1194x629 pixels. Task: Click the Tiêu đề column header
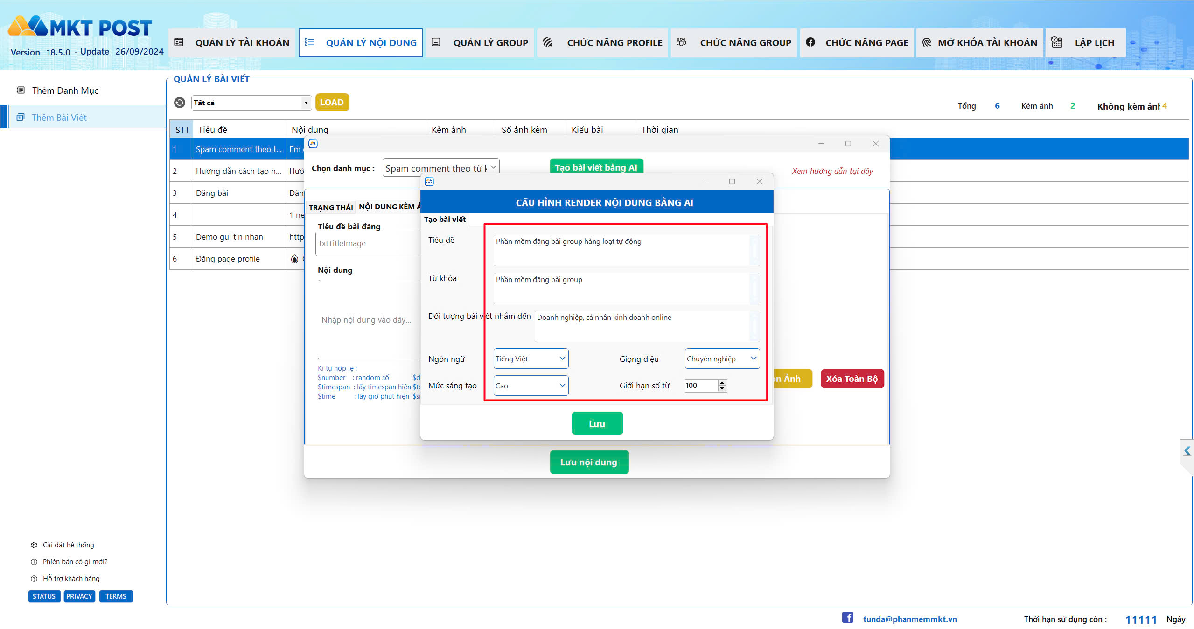coord(239,130)
